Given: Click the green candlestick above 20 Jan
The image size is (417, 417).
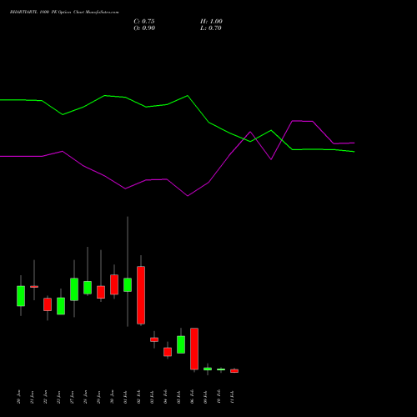Looking at the screenshot, I should click(x=21, y=296).
